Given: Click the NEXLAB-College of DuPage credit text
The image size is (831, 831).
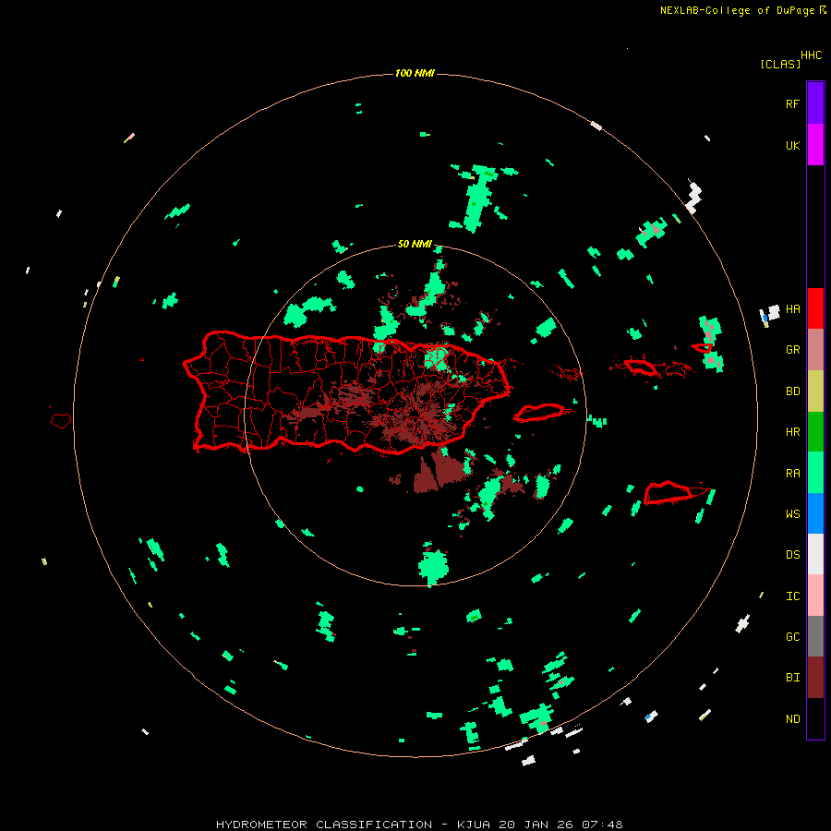Looking at the screenshot, I should pyautogui.click(x=737, y=10).
